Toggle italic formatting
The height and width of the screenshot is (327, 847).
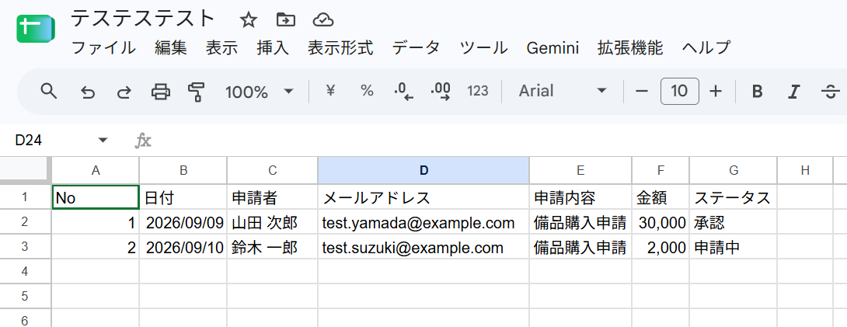coord(793,92)
